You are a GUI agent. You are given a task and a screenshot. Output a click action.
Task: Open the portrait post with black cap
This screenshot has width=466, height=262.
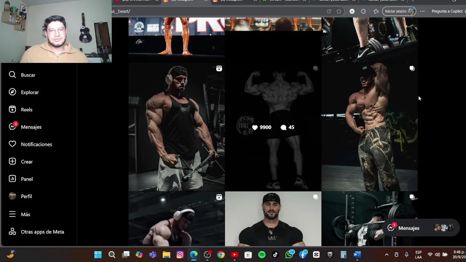coord(273,219)
